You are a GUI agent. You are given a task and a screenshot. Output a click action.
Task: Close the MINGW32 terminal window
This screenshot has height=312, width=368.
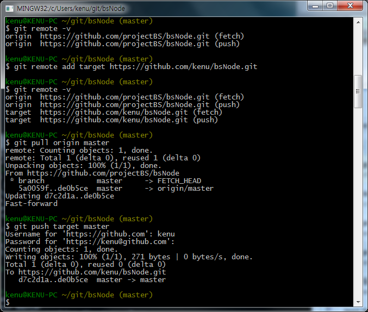[x=350, y=5]
